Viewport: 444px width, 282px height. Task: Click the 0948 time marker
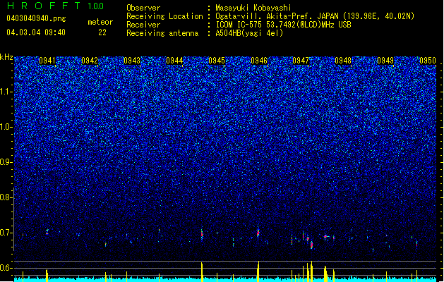pyautogui.click(x=343, y=61)
